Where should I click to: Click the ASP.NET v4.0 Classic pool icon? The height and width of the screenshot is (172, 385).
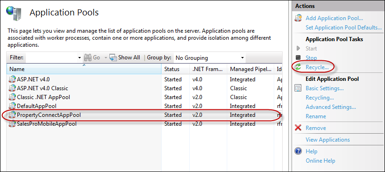(x=12, y=88)
